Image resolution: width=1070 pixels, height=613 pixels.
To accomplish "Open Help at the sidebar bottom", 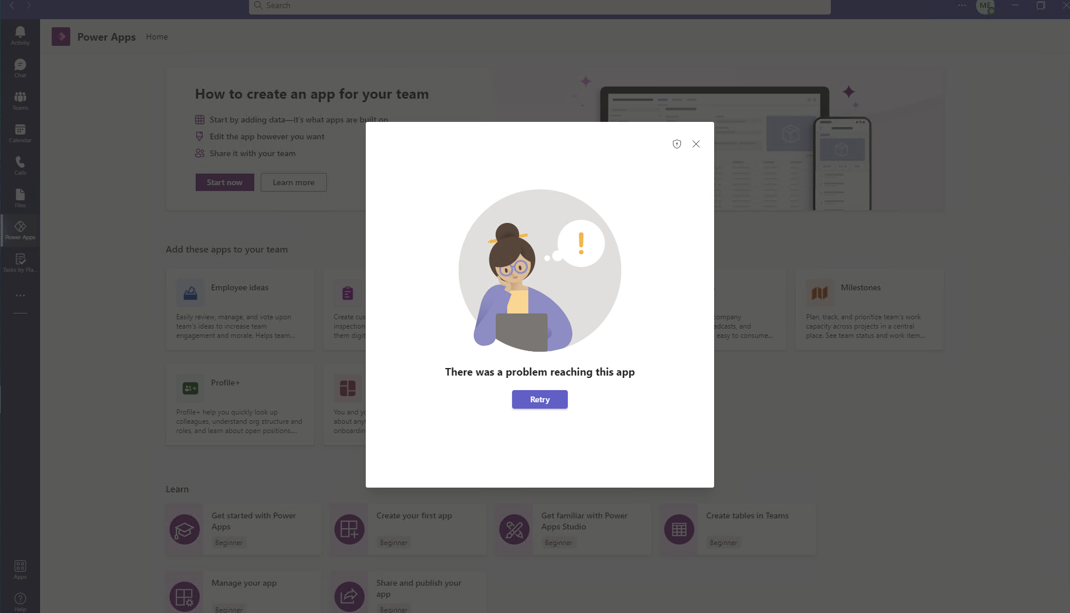I will [x=20, y=601].
